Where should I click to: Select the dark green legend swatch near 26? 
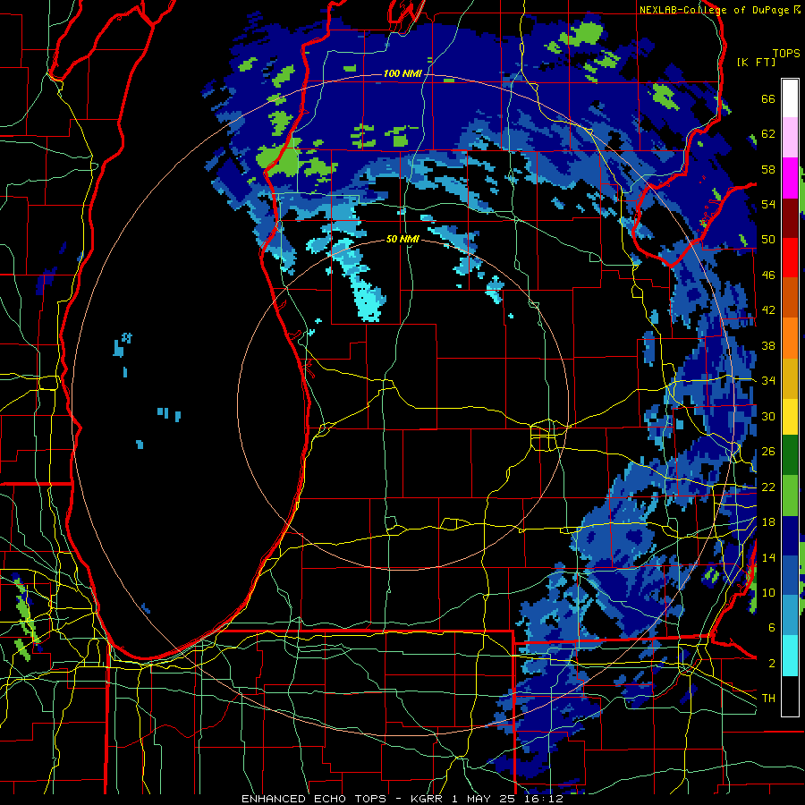point(790,455)
